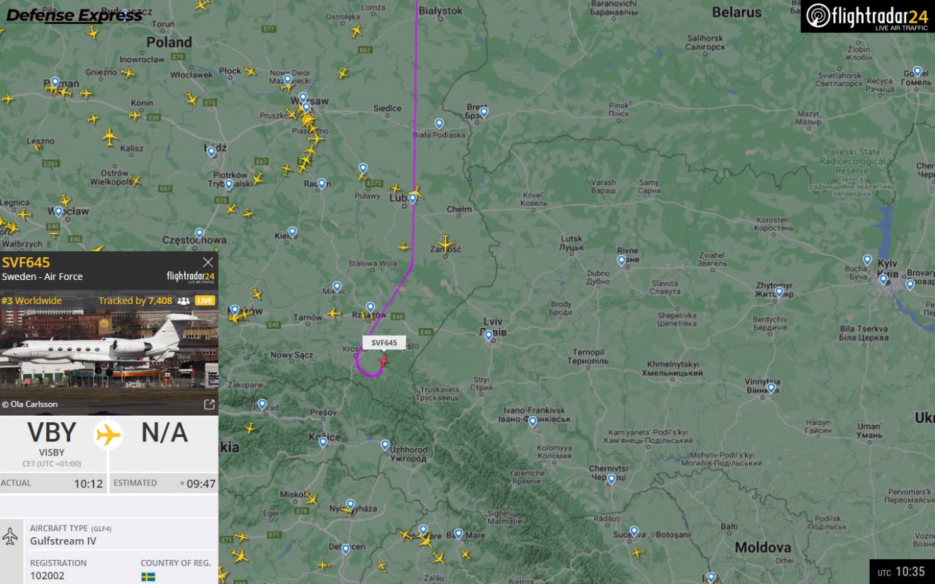Image resolution: width=935 pixels, height=584 pixels.
Task: Click the Chernivtsi airport pin
Action: pos(611,479)
